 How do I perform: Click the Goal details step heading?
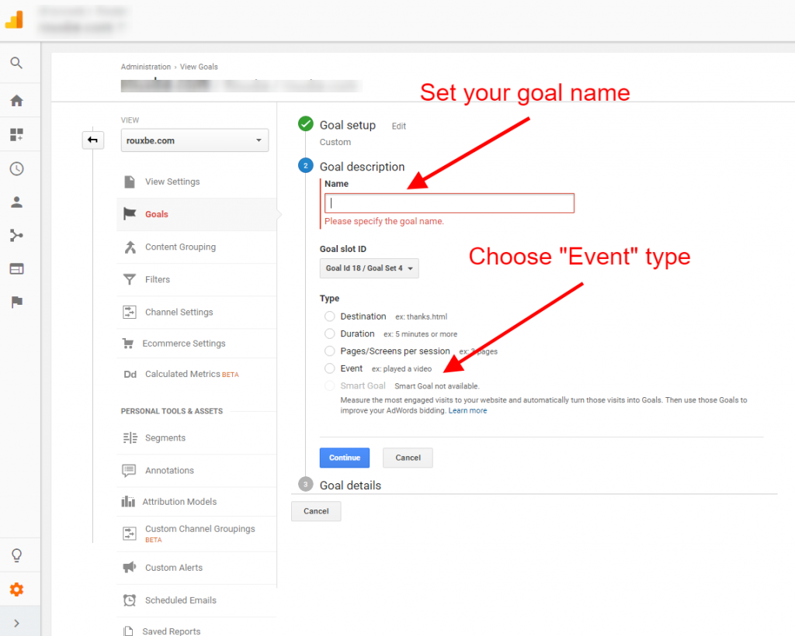coord(350,486)
